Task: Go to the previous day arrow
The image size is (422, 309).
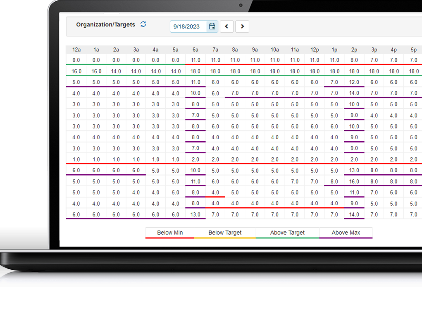Action: (226, 26)
